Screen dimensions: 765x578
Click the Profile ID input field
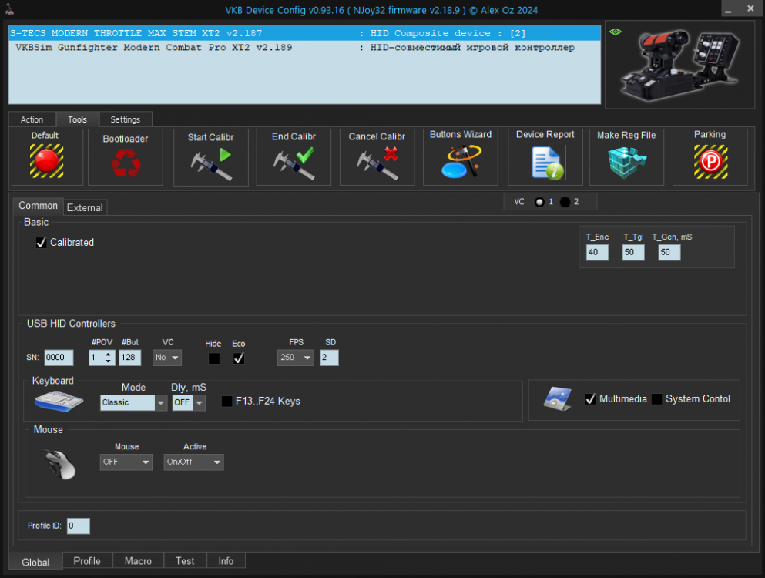78,526
